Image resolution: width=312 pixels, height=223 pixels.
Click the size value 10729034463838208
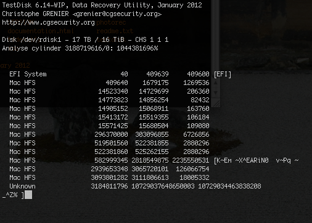click(229, 186)
